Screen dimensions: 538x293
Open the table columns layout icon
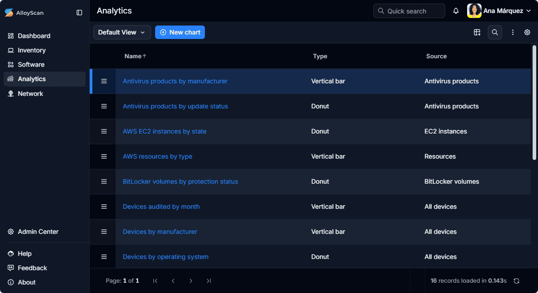477,32
